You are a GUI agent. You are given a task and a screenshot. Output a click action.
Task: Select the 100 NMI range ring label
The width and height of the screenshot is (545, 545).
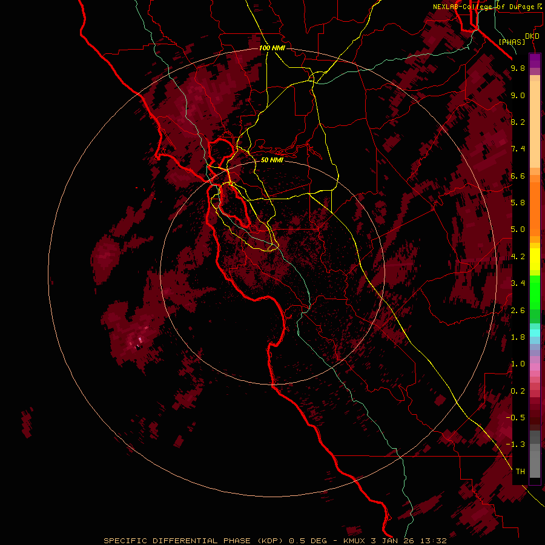coord(272,48)
